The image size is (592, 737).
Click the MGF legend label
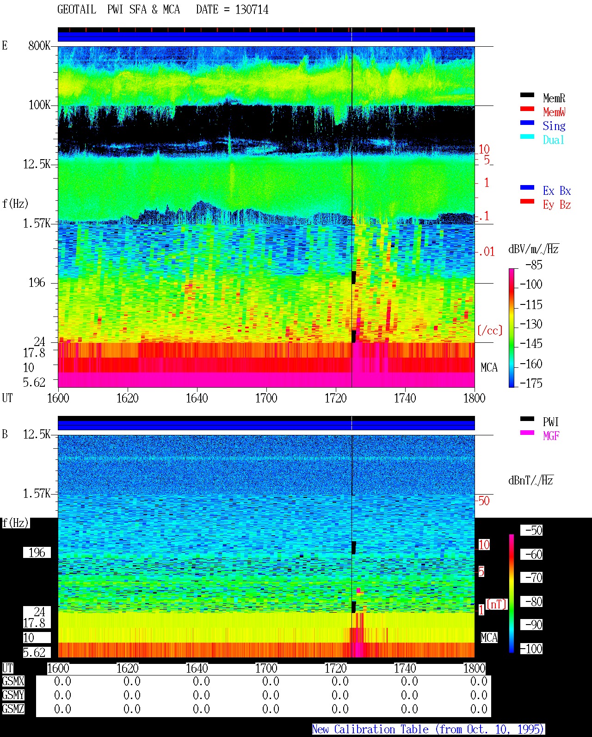tap(551, 436)
